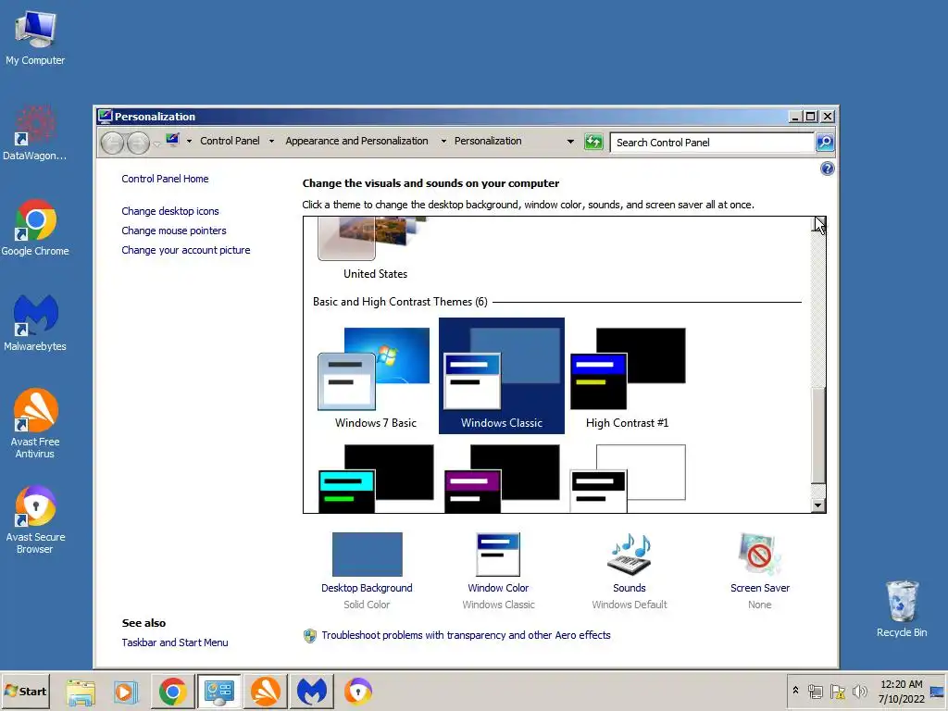Launch Windows Media Player from taskbar
This screenshot has height=711, width=948.
coord(126,692)
